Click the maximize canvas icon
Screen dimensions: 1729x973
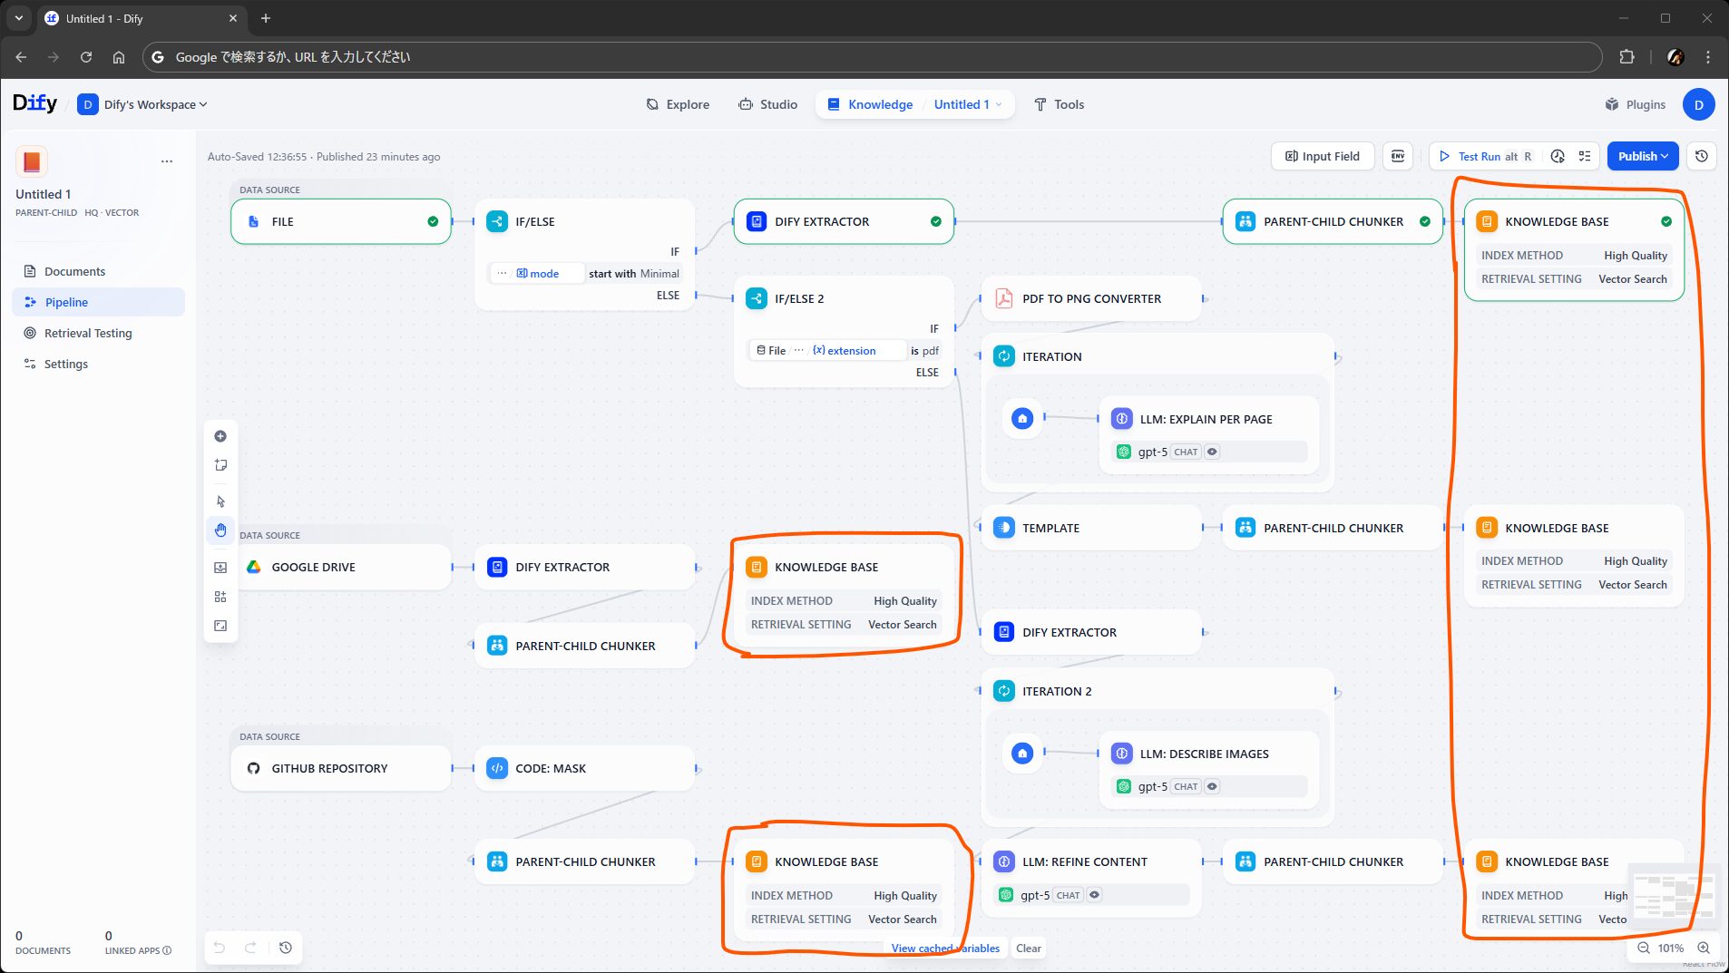tap(220, 626)
